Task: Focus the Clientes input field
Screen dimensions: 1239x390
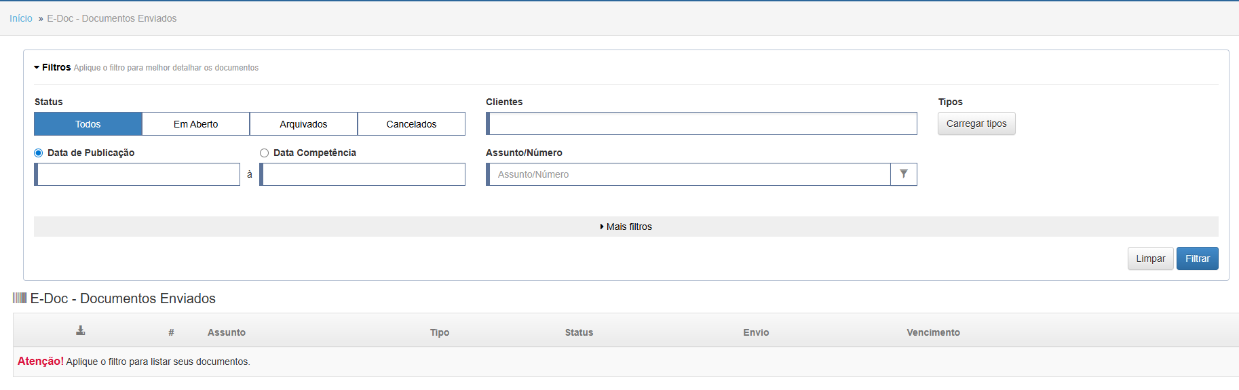Action: (702, 123)
